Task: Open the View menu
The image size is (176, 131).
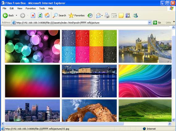Action: coord(20,8)
